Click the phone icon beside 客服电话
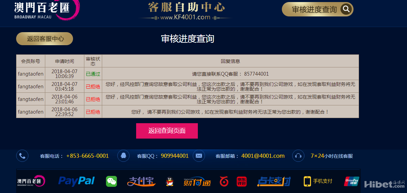The width and height of the screenshot is (407, 193). pos(22,156)
